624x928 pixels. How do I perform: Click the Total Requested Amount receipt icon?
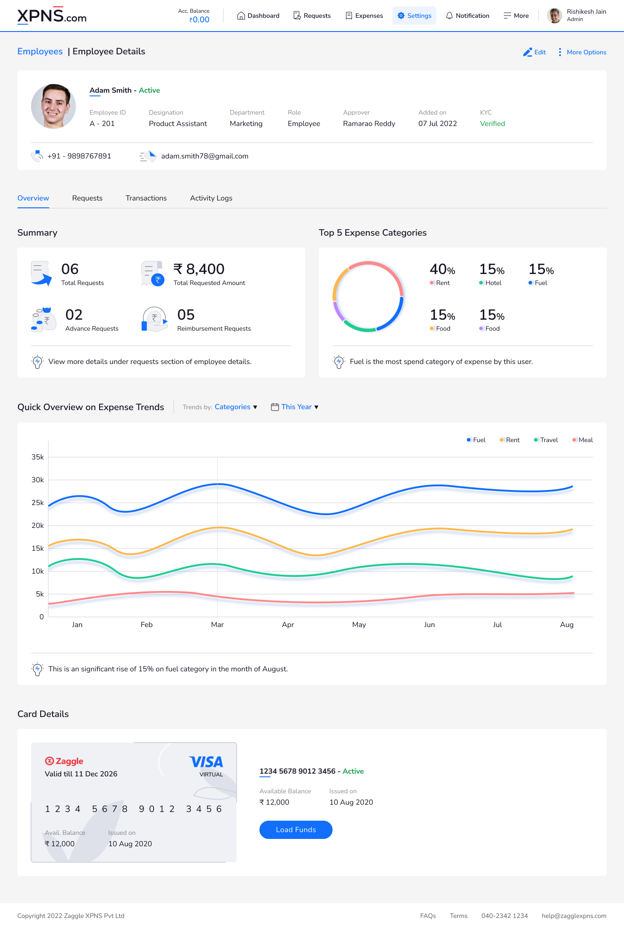click(153, 274)
